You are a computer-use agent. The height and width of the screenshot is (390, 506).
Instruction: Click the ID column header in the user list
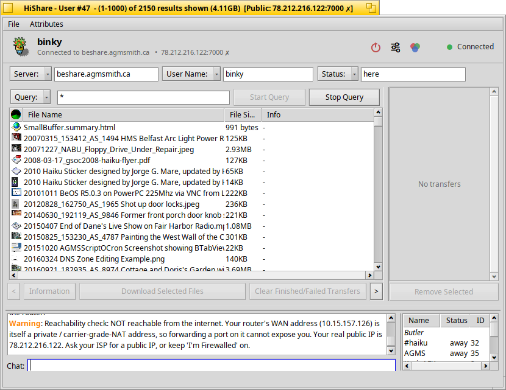point(480,321)
